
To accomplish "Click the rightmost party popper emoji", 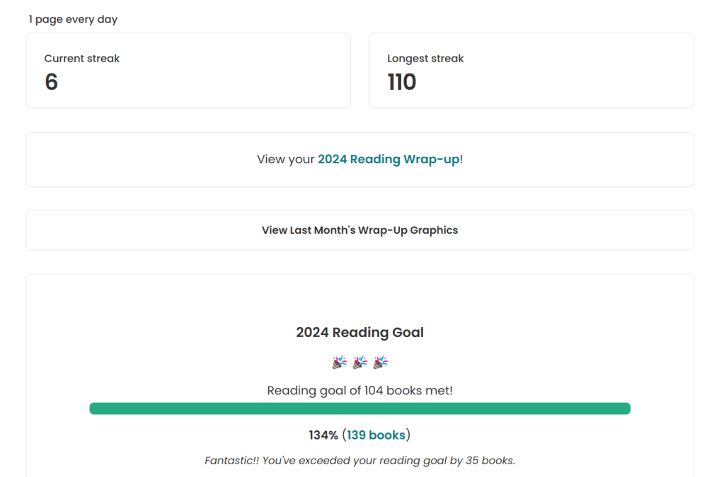I will tap(380, 361).
